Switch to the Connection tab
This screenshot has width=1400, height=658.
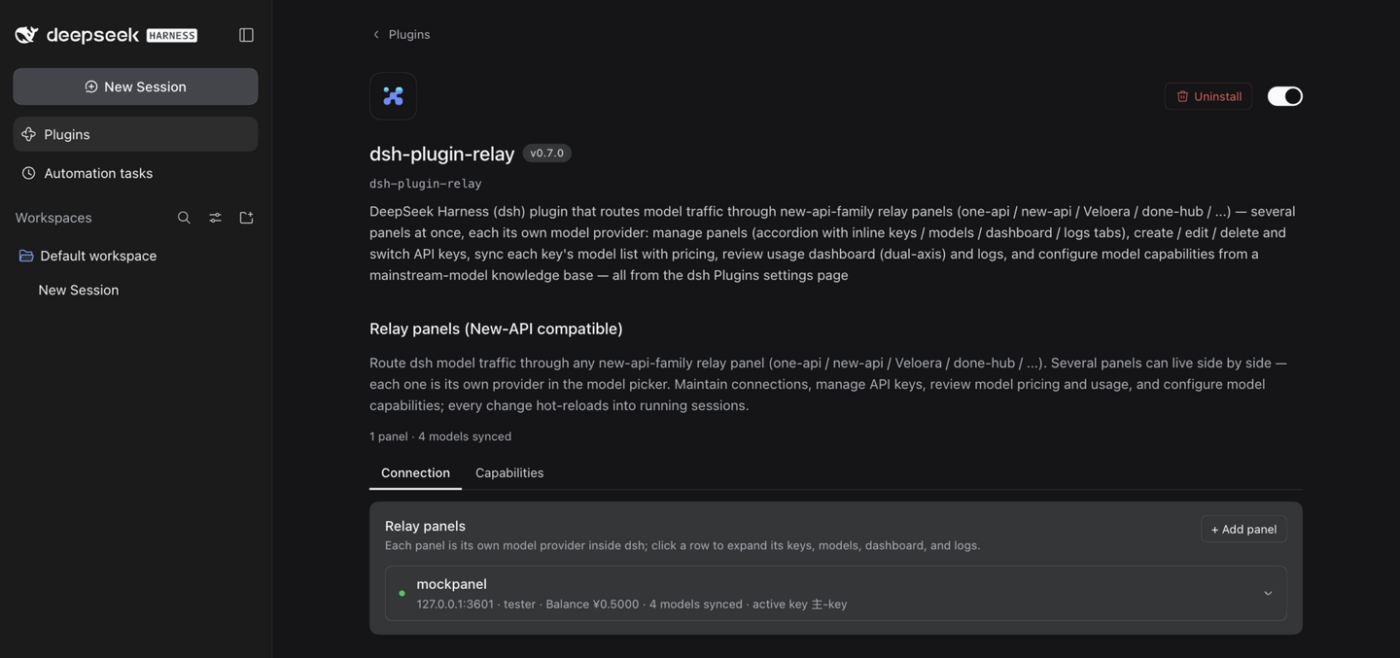click(x=415, y=472)
